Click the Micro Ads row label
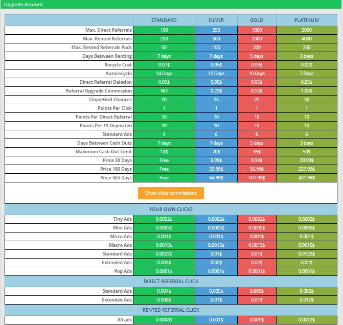 click(x=121, y=237)
